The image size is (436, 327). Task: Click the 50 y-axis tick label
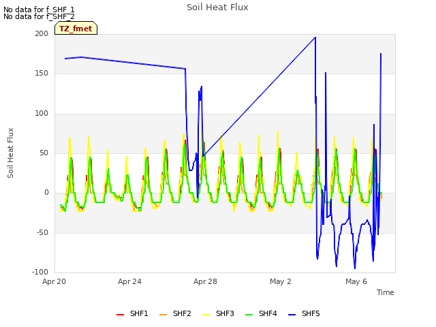point(44,153)
